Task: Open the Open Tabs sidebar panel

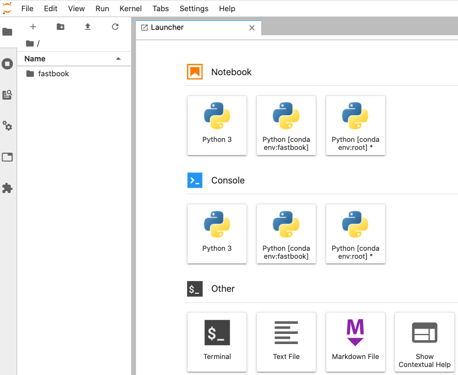Action: point(7,157)
